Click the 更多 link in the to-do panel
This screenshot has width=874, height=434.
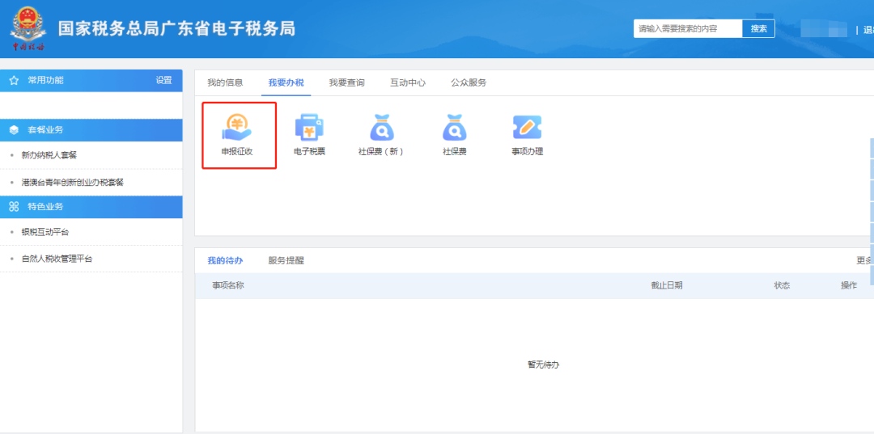(x=864, y=260)
